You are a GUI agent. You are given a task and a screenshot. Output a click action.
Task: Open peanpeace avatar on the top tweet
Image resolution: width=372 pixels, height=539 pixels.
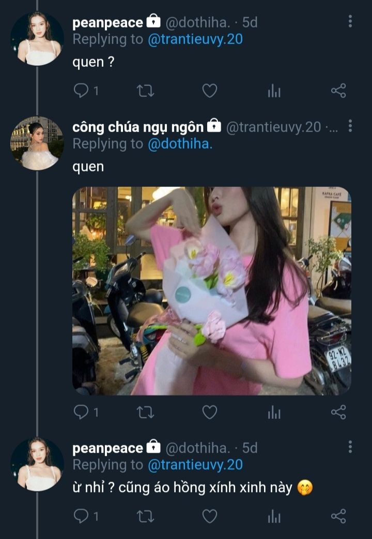point(37,39)
